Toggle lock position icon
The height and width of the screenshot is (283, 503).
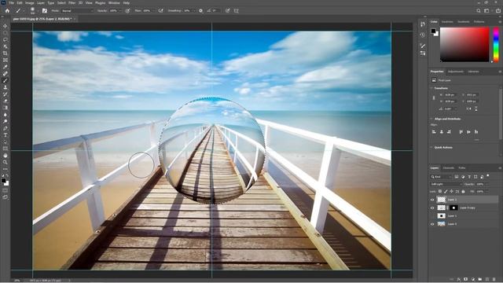coord(451,192)
